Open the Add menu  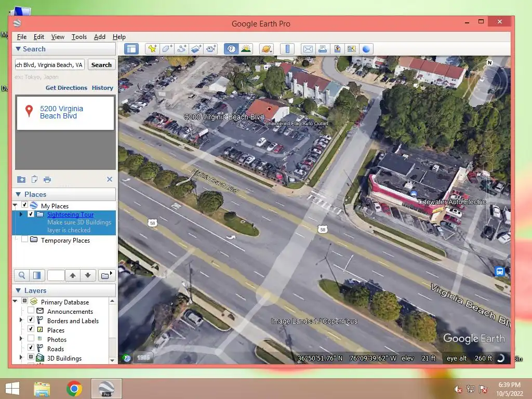coord(99,37)
